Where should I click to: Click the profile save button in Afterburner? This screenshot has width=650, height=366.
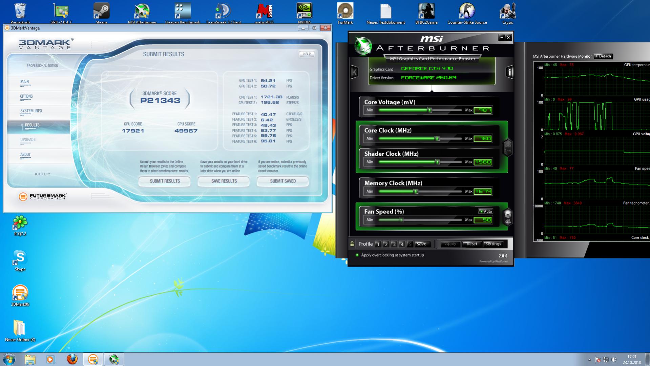[x=422, y=244]
